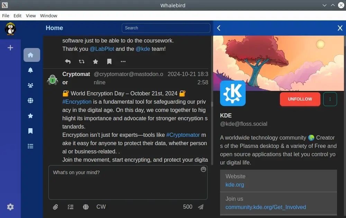Open the Edit menu
Screen dimensions: 346x218
pyautogui.click(x=17, y=16)
